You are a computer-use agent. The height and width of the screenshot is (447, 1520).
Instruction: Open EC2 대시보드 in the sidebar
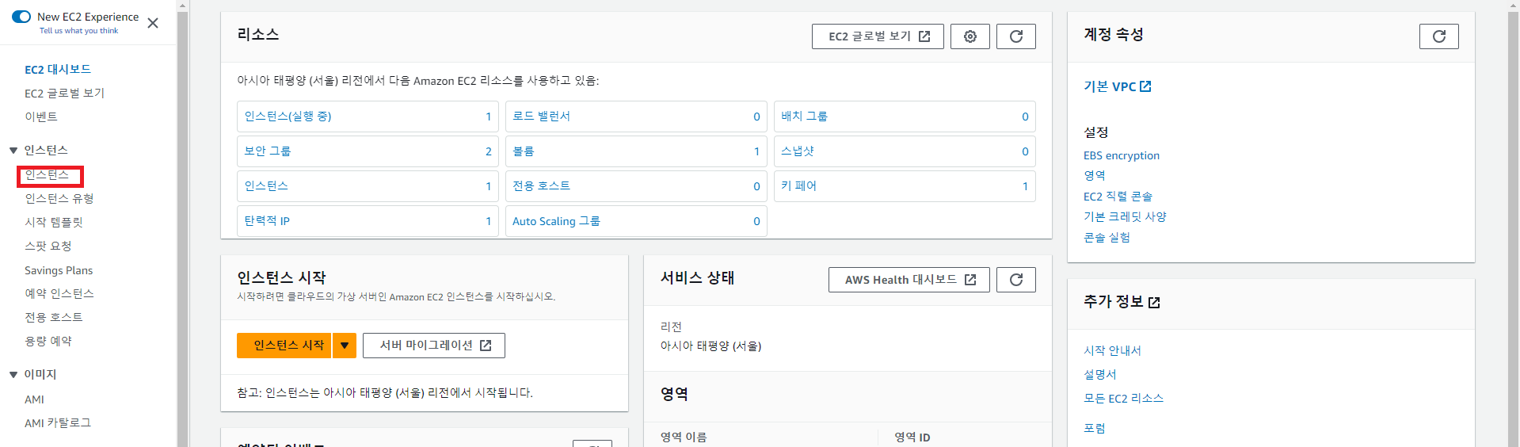coord(58,69)
